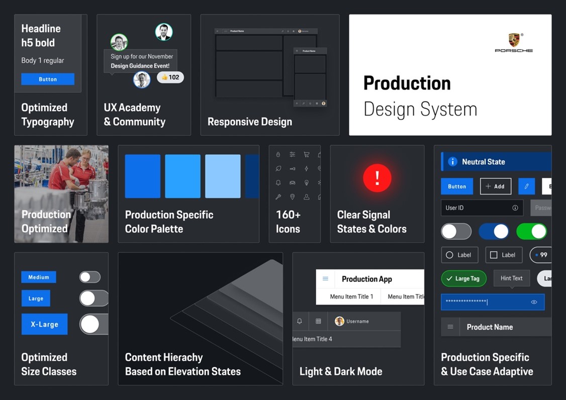Click the leaf icon in the icons grid
The height and width of the screenshot is (400, 566).
click(278, 168)
